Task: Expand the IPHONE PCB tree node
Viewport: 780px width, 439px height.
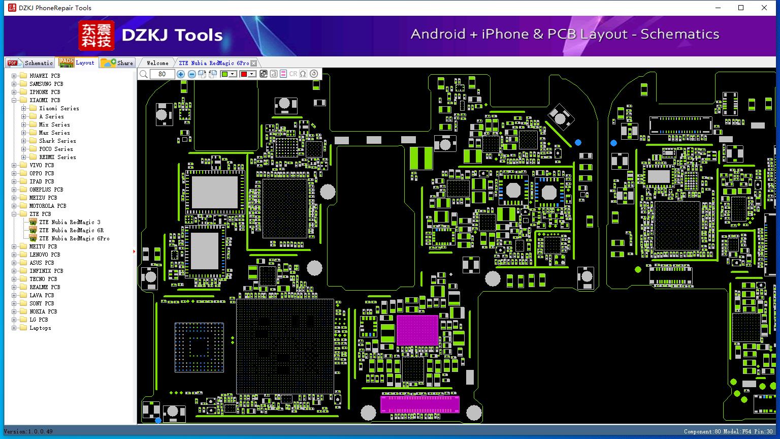Action: pos(14,92)
